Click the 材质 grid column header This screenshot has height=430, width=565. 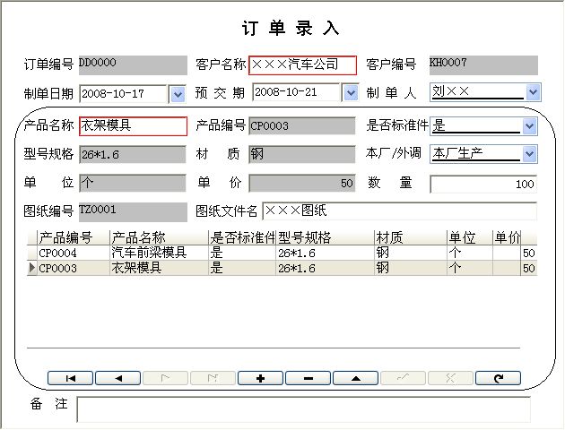[411, 238]
